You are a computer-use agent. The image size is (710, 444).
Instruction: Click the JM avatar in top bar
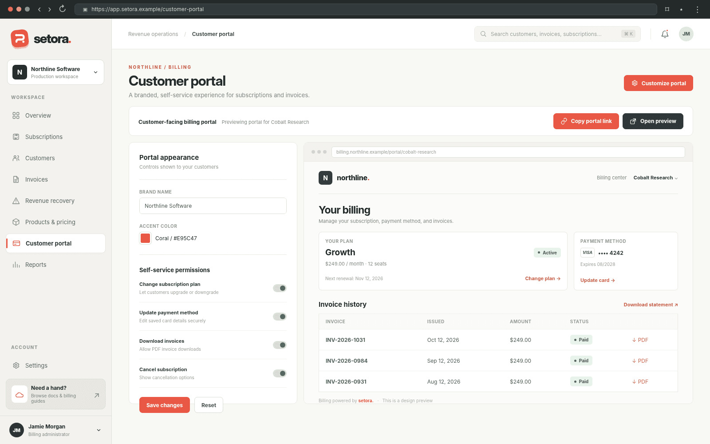tap(686, 34)
